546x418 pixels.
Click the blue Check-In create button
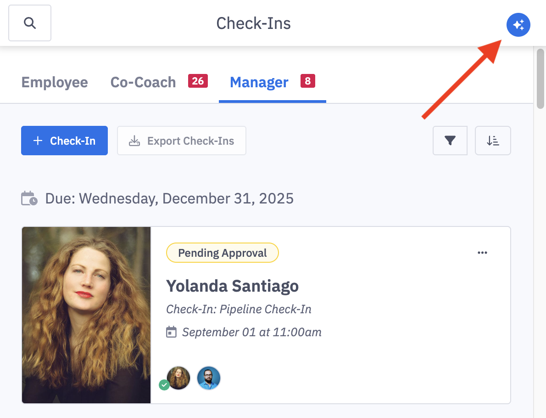pos(64,141)
